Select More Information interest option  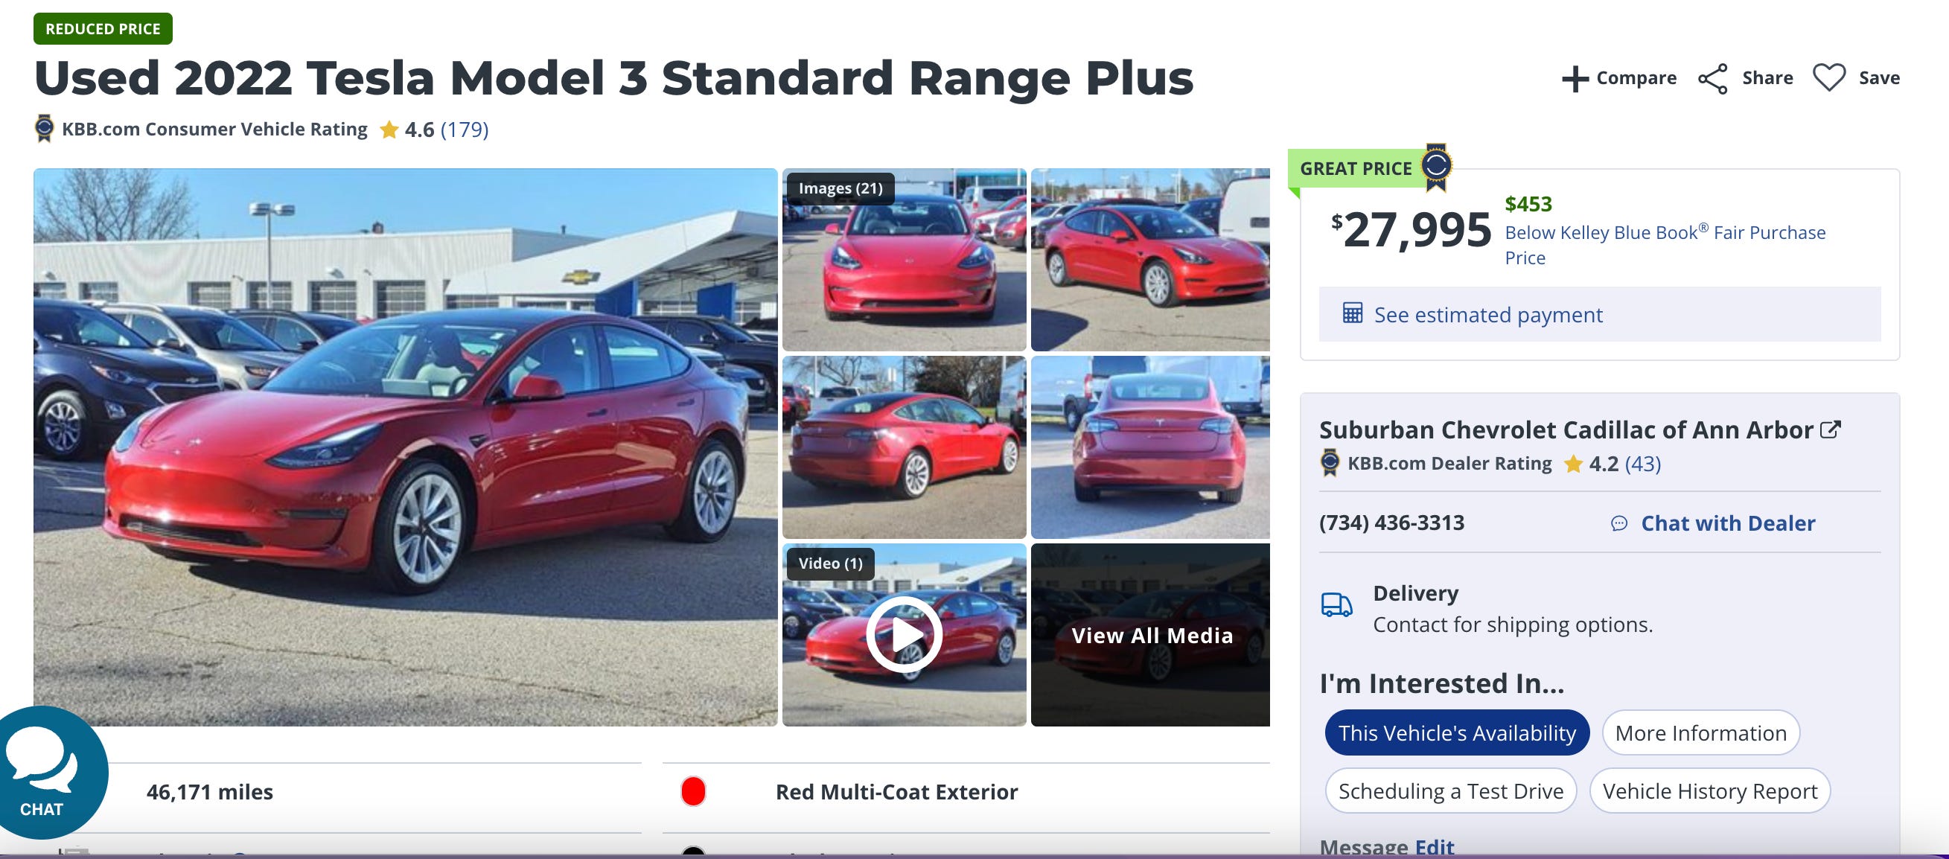pos(1700,732)
